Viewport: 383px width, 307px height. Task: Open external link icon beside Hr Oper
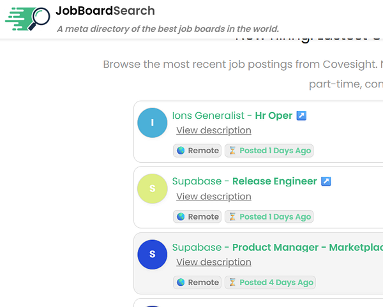click(x=301, y=116)
